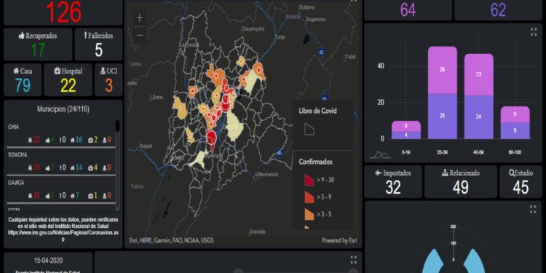The image size is (546, 273).
Task: Click the Municipios list scrollbar handle
Action: coord(118,126)
